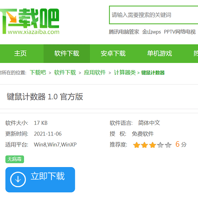Click the 立即下载 button
This screenshot has height=198, width=198.
40,180
